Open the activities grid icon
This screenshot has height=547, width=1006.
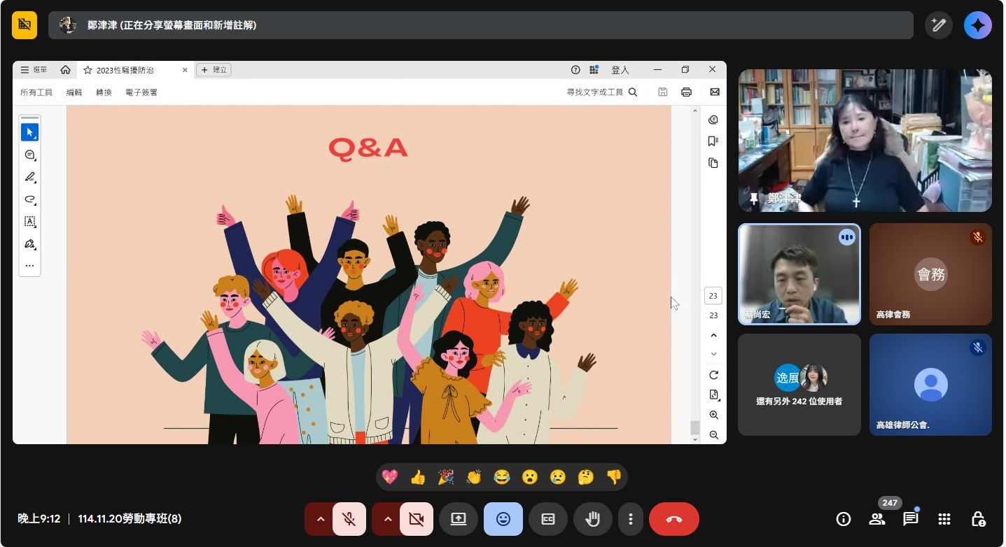944,519
